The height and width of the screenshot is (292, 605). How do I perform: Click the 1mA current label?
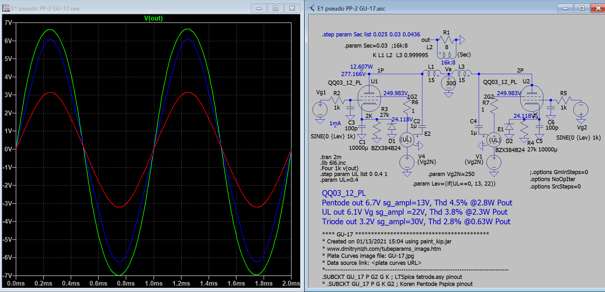(335, 123)
